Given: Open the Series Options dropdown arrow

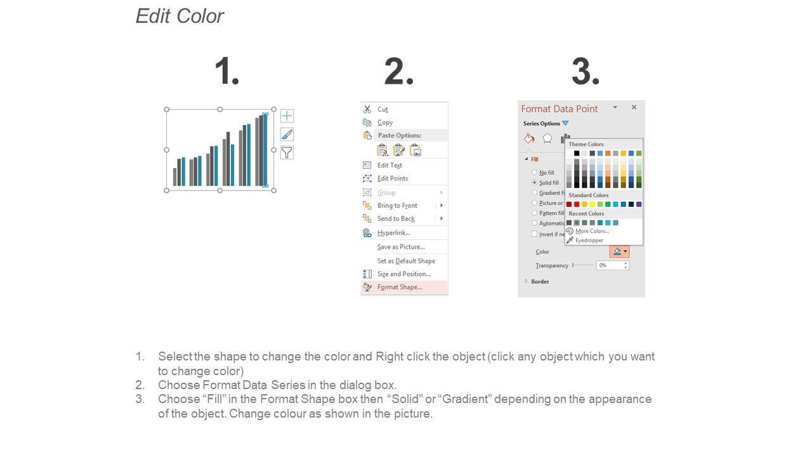Looking at the screenshot, I should click(565, 124).
